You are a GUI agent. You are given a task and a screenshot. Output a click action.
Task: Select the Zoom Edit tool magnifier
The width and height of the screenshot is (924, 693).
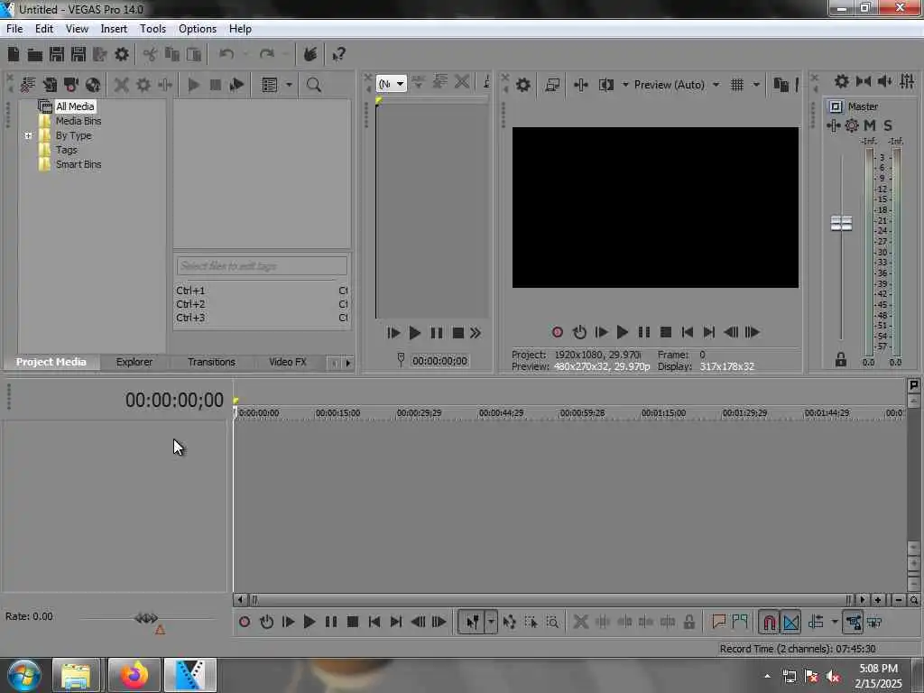[552, 622]
